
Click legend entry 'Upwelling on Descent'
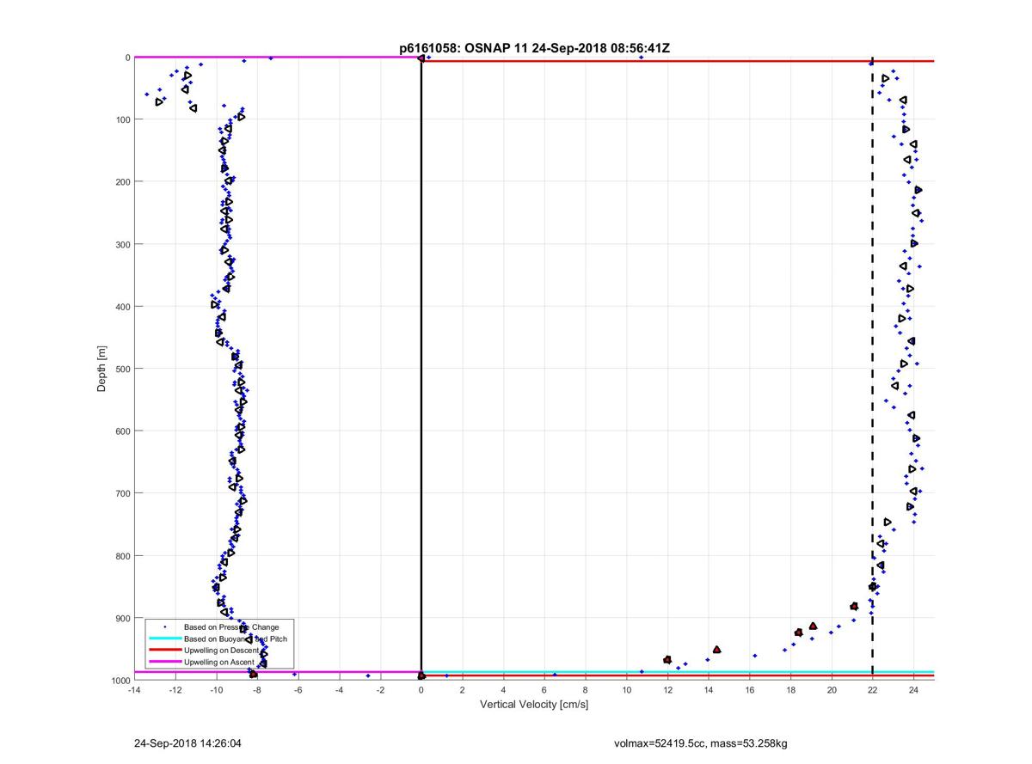point(223,651)
